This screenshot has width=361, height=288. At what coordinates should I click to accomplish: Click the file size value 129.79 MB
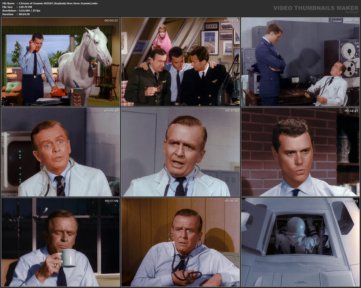(25, 7)
